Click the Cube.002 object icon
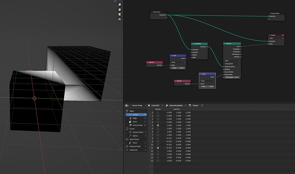Viewport: 295px width, 174px height. 149,106
